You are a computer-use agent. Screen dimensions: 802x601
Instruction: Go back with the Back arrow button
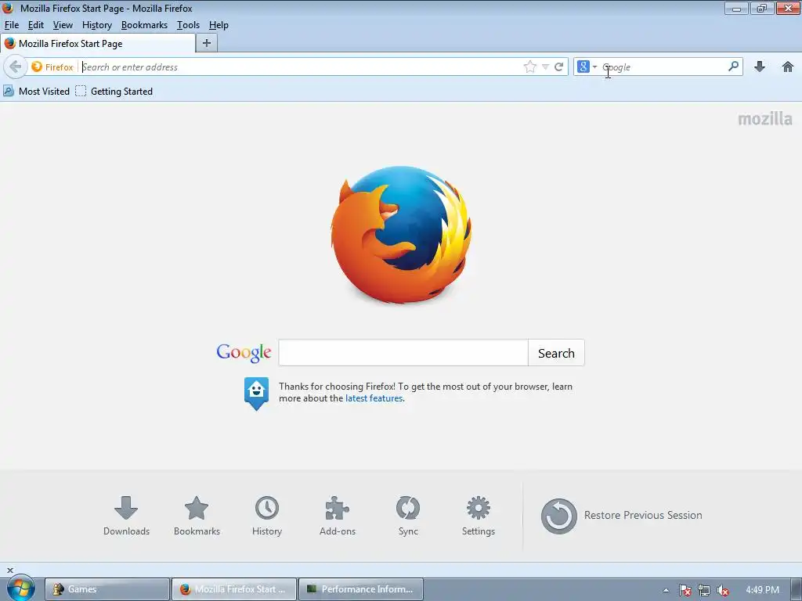[x=16, y=67]
